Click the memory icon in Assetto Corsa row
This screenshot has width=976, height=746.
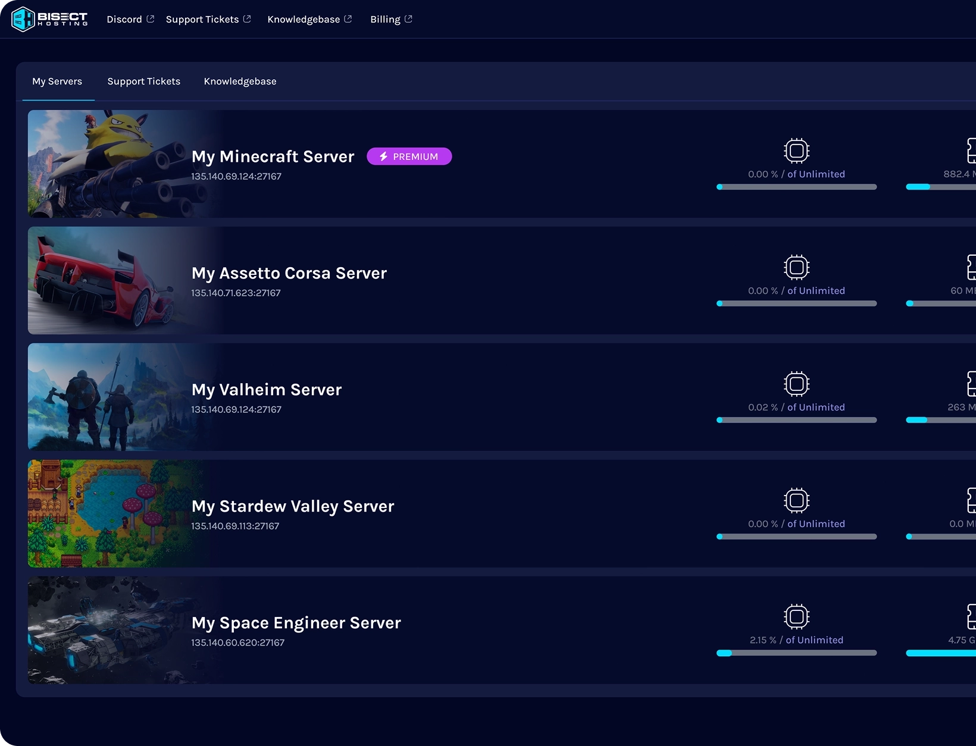click(971, 267)
